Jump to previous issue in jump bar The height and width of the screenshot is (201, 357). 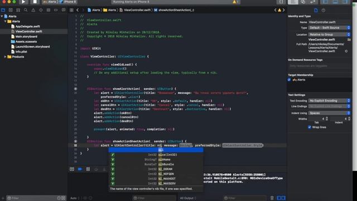pos(275,10)
